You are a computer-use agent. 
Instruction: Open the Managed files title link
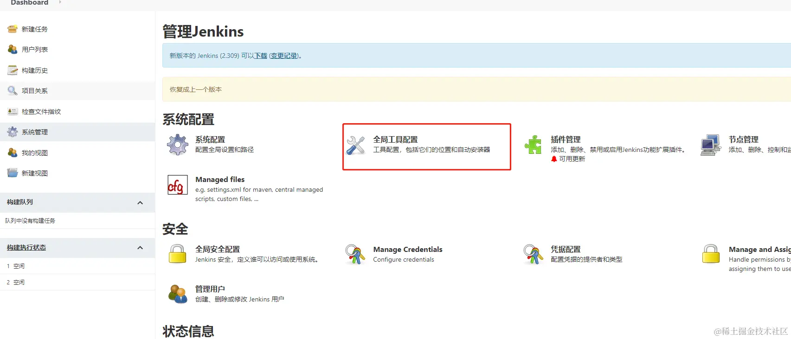pos(220,179)
